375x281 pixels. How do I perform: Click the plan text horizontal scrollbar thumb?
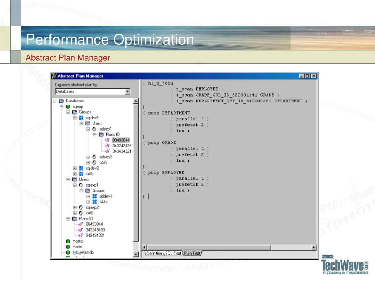(x=209, y=247)
